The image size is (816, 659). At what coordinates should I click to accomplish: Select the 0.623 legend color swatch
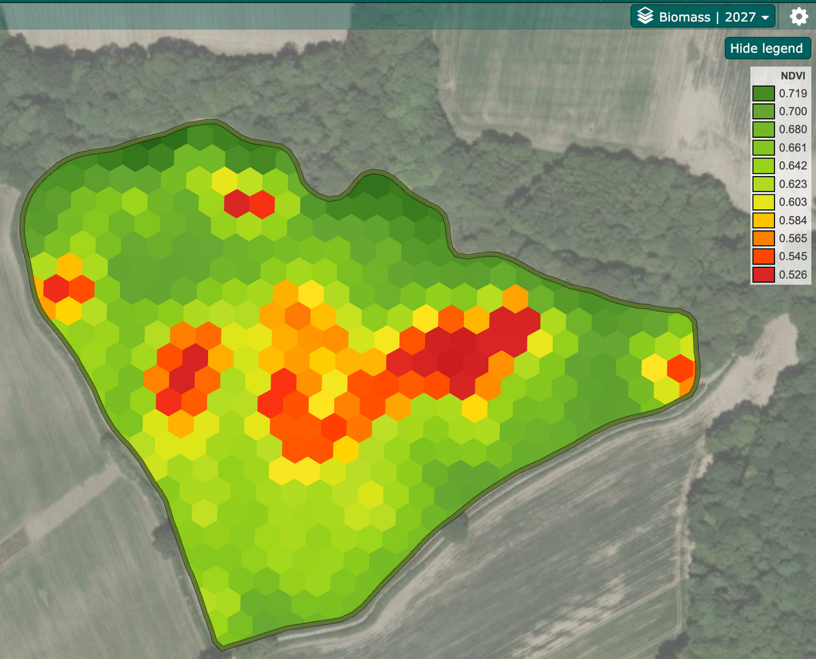pos(764,183)
